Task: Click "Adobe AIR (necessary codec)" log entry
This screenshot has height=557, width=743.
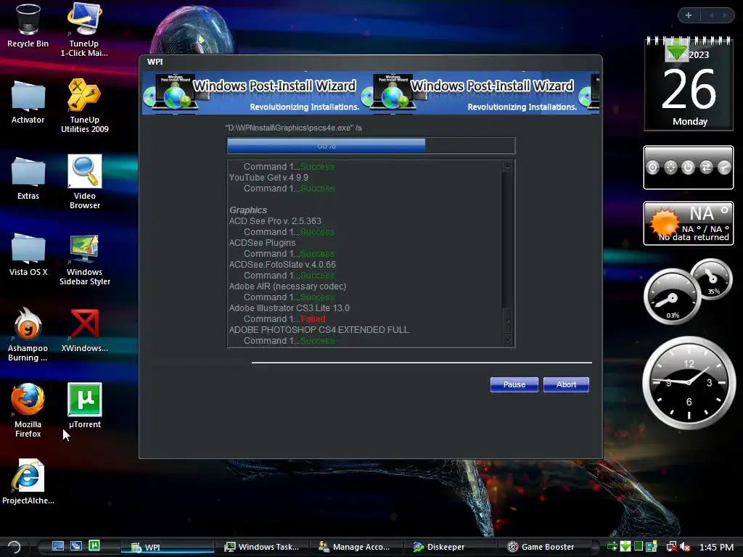Action: 287,286
